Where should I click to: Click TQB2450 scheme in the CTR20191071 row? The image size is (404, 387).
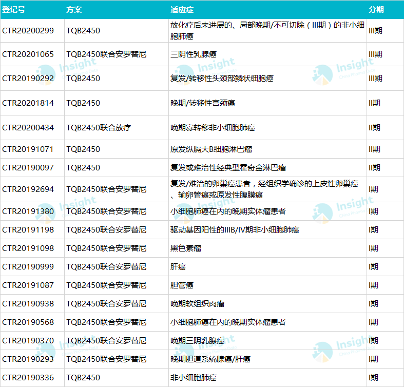83,149
